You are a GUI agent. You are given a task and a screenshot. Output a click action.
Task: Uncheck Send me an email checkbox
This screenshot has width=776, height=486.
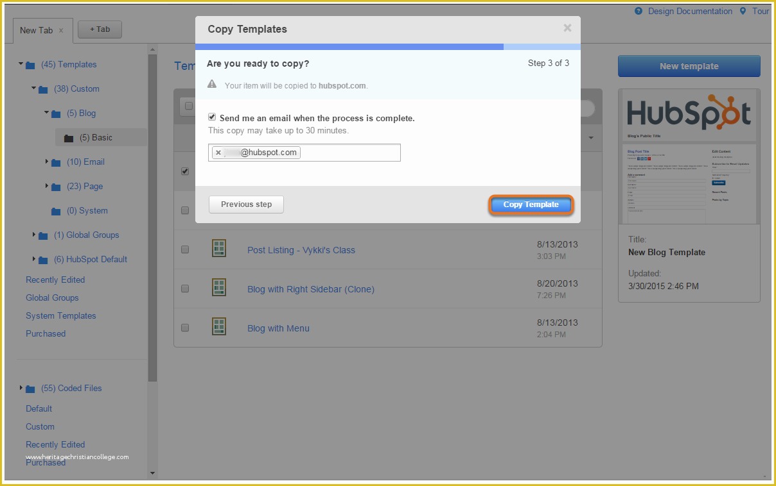(212, 117)
